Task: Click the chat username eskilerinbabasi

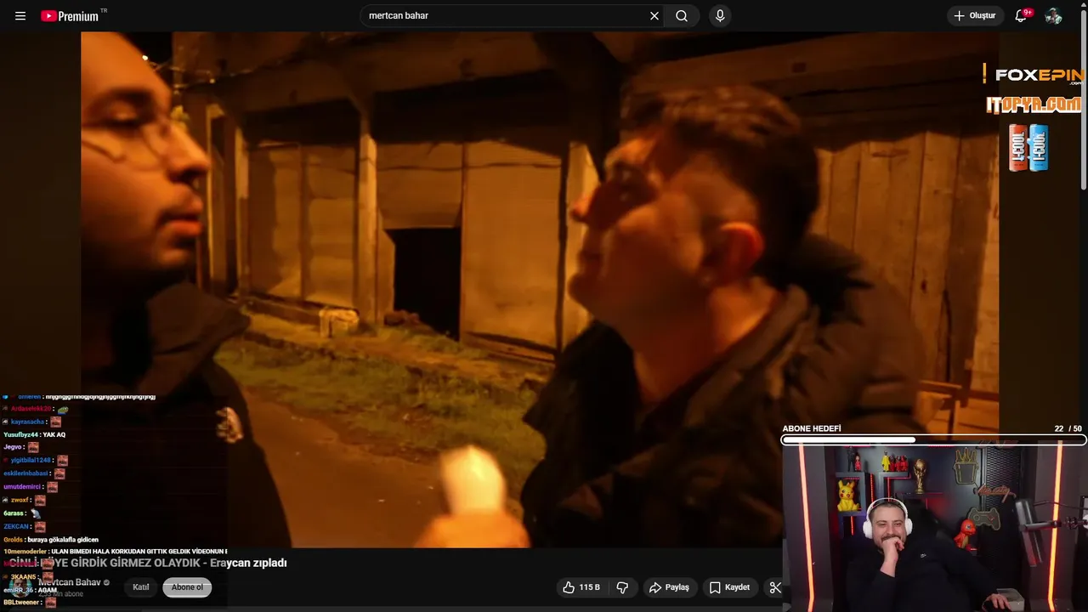Action: [x=25, y=473]
